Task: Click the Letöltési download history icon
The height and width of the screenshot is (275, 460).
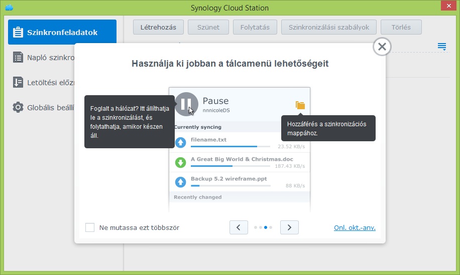Action: click(18, 82)
